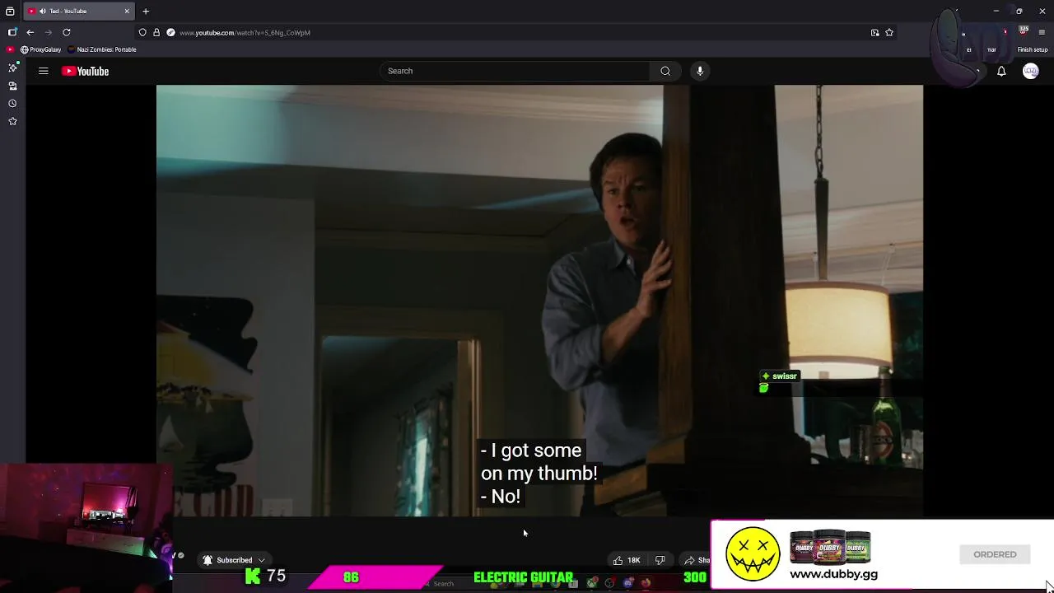The image size is (1054, 593).
Task: Open the browser hamburger menu
Action: 1042,32
